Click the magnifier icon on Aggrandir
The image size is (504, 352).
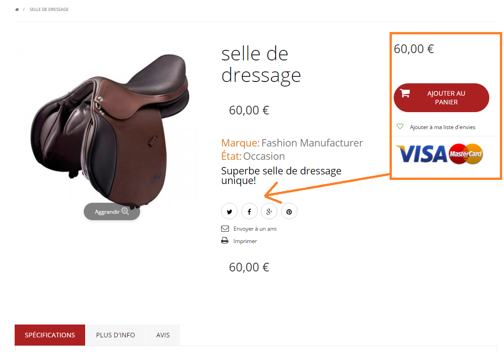125,211
